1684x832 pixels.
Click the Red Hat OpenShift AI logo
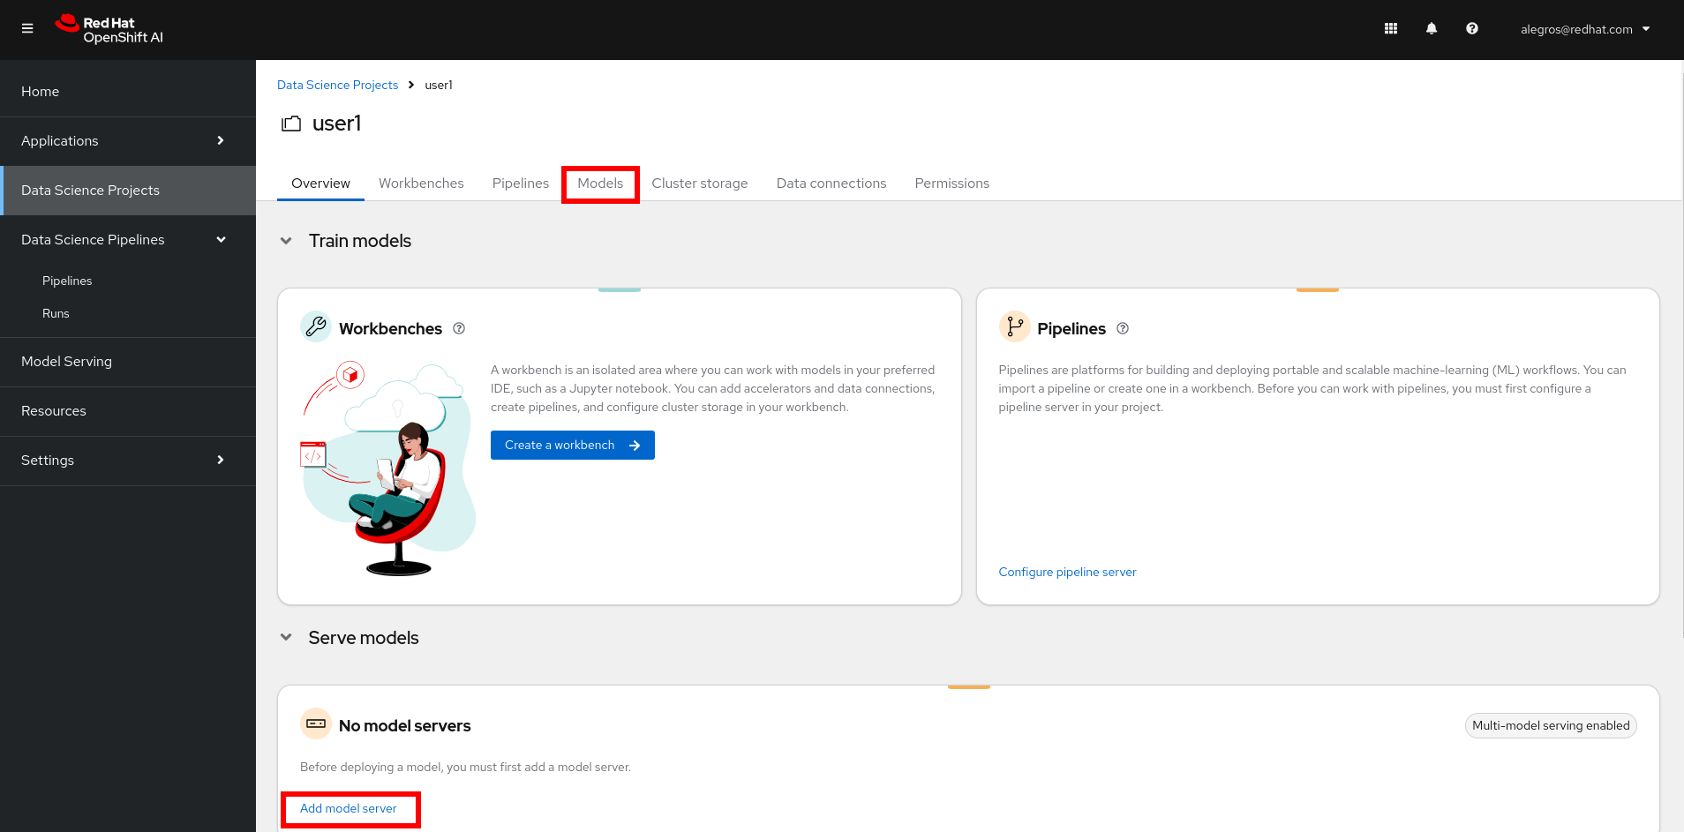(109, 29)
